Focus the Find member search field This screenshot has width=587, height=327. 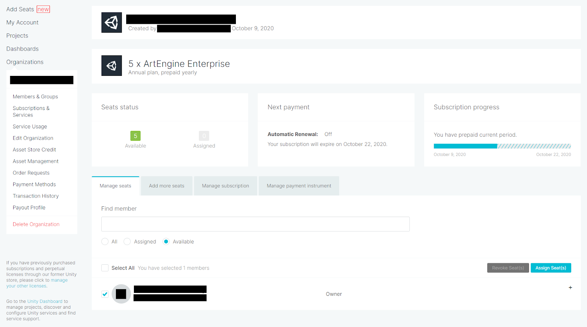click(255, 224)
